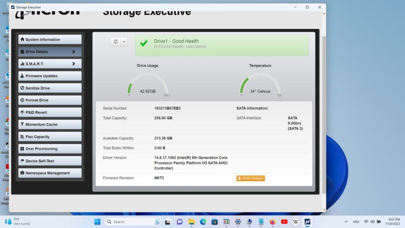The image size is (405, 228).
Task: Click the Total Capacity value 256.00 GB
Action: pos(163,118)
